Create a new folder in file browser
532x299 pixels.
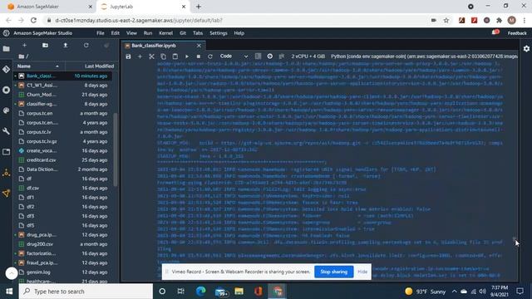[45, 46]
